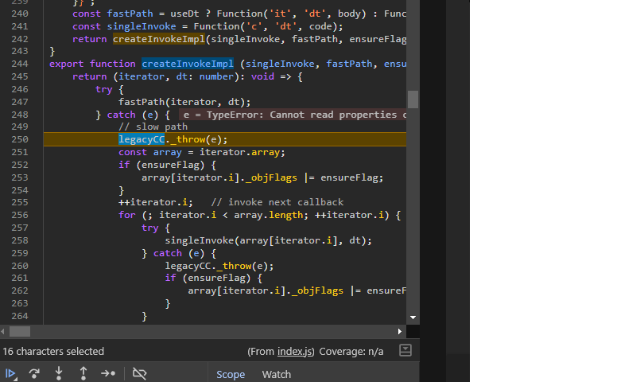644x382 pixels.
Task: Click '16 characters selected' status text
Action: point(53,352)
